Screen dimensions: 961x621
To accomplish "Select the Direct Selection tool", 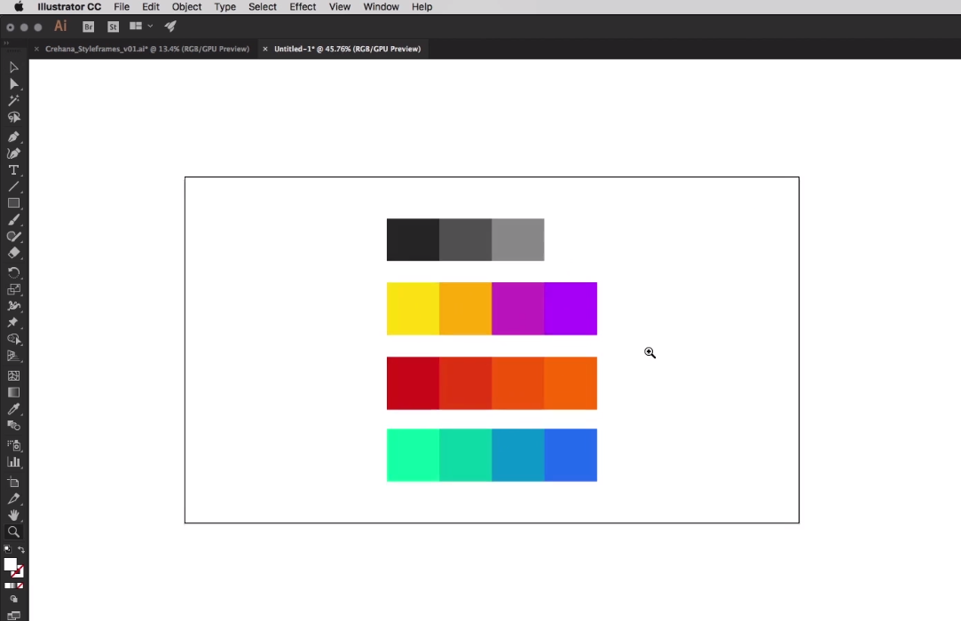I will pyautogui.click(x=13, y=84).
